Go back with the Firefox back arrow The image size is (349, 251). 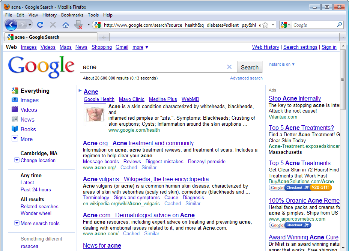pos(11,25)
